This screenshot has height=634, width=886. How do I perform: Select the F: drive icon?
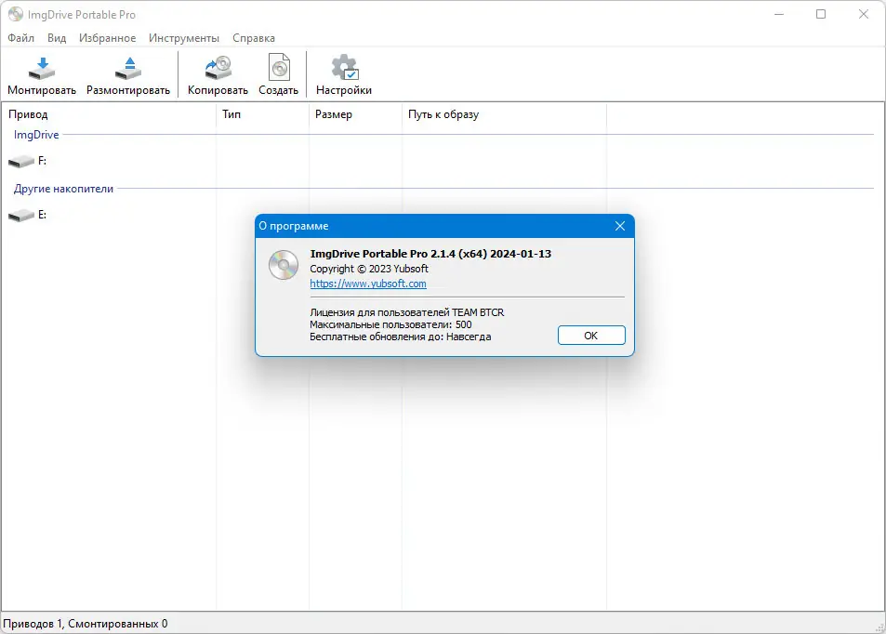(x=21, y=162)
